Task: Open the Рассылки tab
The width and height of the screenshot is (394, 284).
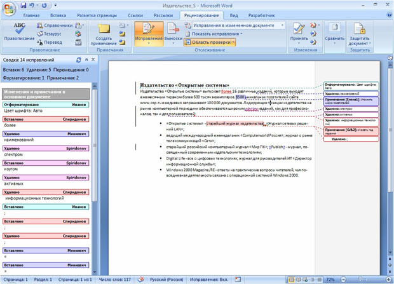Action: click(x=163, y=15)
